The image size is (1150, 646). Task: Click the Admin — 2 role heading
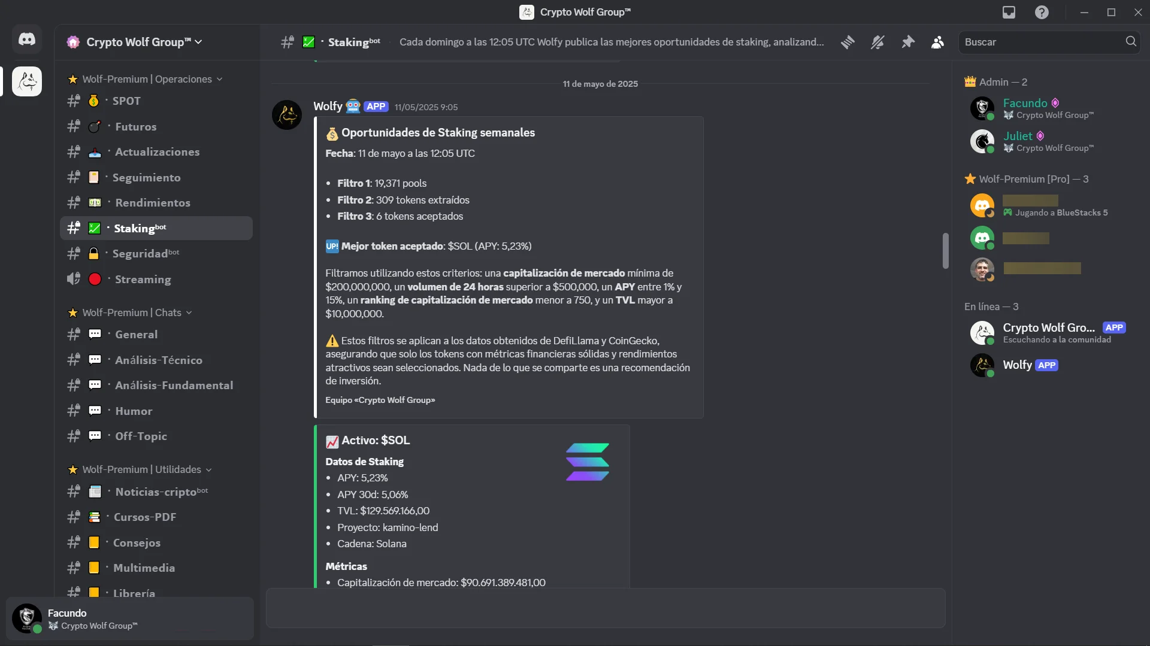996,82
